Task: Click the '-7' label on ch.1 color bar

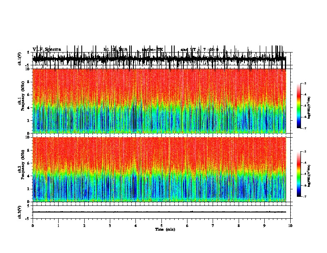Action: (304, 128)
